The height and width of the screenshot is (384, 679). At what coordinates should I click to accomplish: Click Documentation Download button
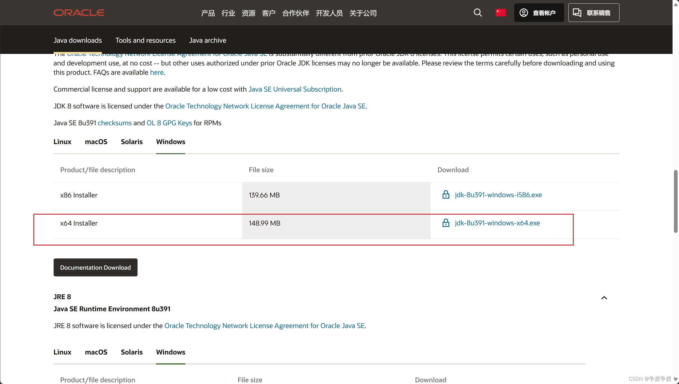95,267
